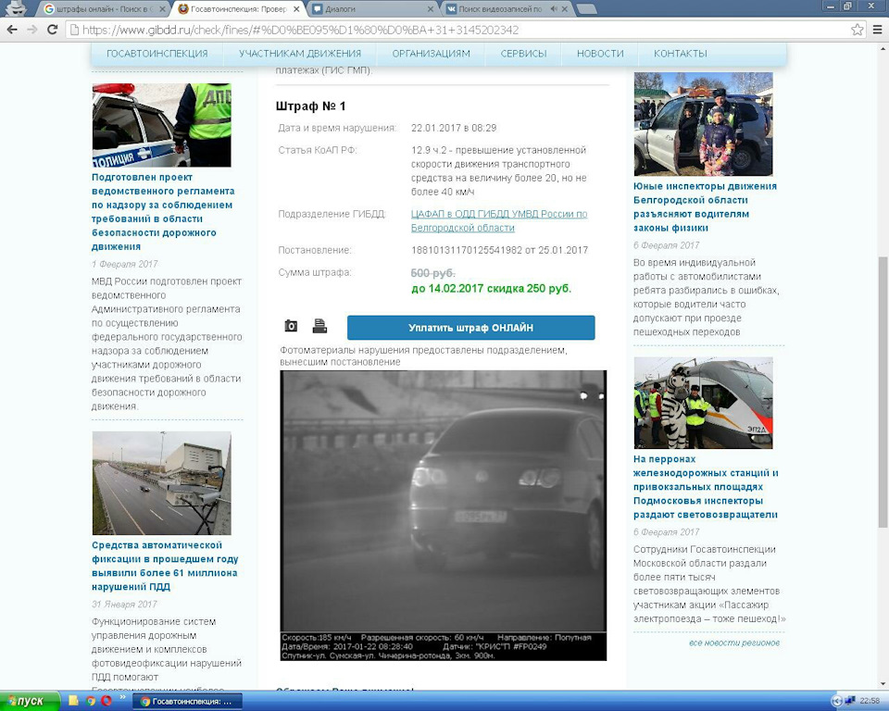Select the 'Госавтоинспекция: Провер' tab

click(238, 9)
